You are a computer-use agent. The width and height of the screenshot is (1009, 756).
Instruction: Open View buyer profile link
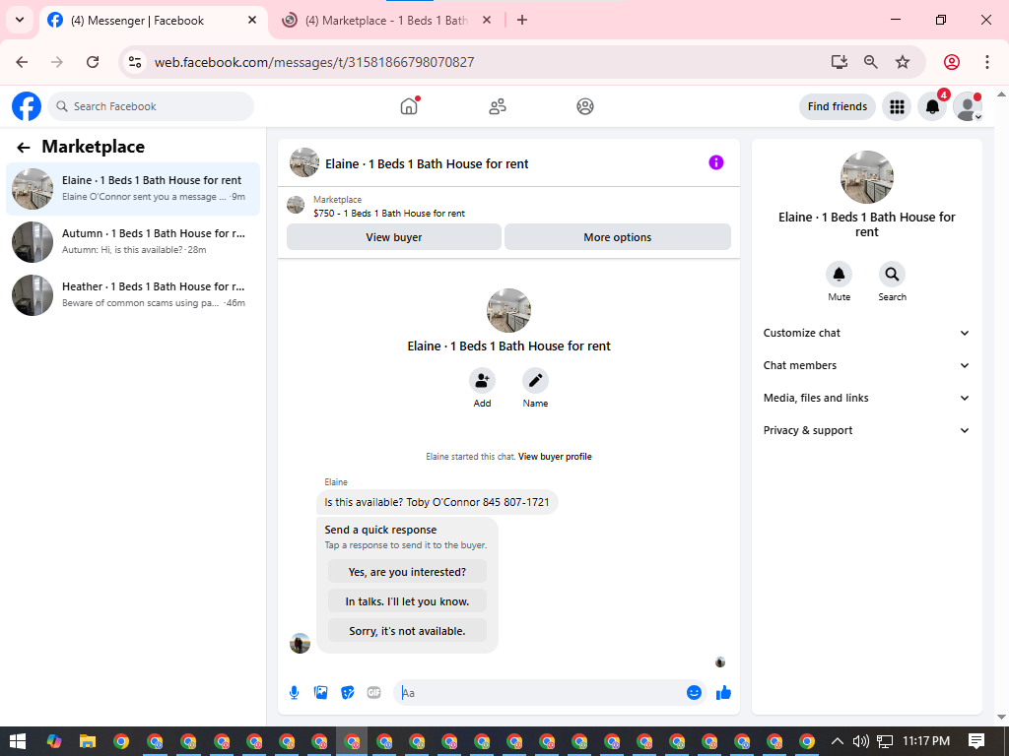pyautogui.click(x=556, y=457)
